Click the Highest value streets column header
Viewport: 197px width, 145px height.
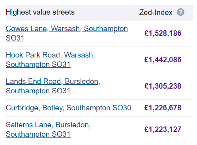click(x=40, y=12)
